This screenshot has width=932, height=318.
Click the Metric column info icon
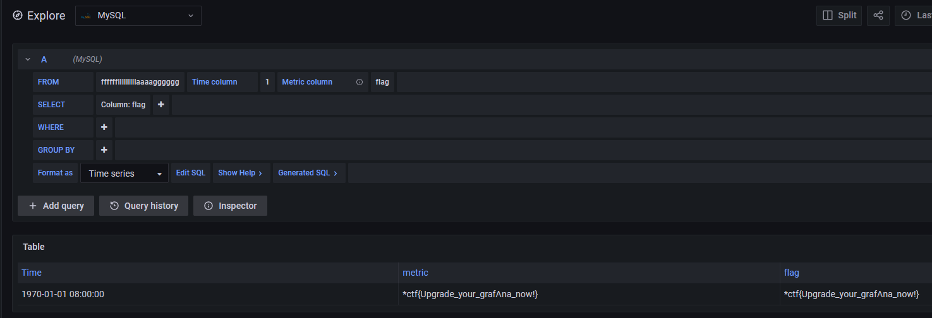(x=360, y=82)
